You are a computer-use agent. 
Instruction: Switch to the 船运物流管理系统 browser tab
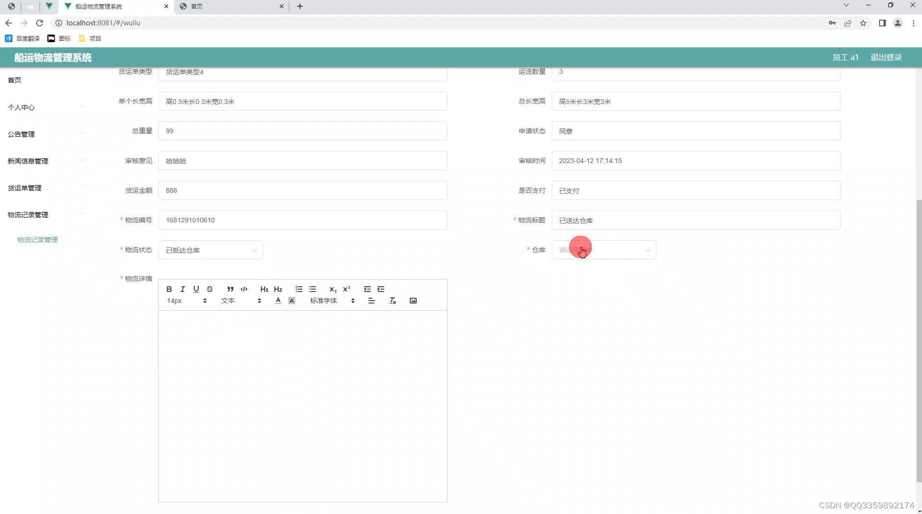(x=117, y=6)
